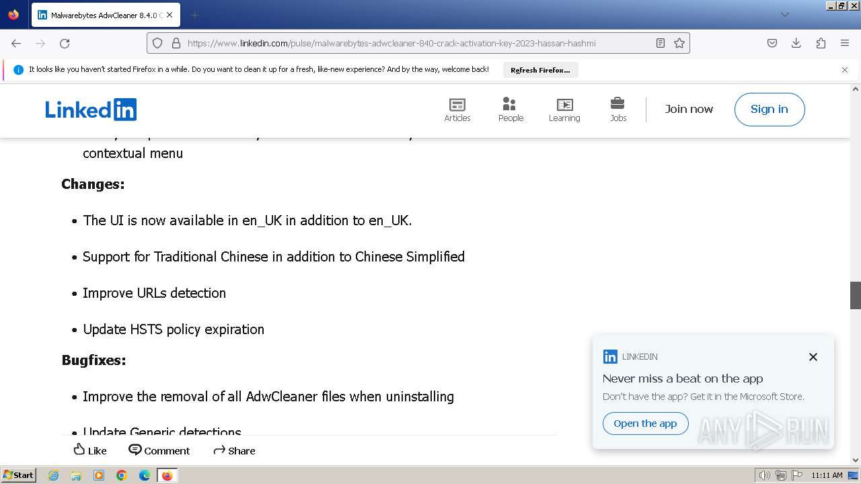Image resolution: width=861 pixels, height=484 pixels.
Task: Click the scrollbar down arrow
Action: (856, 460)
